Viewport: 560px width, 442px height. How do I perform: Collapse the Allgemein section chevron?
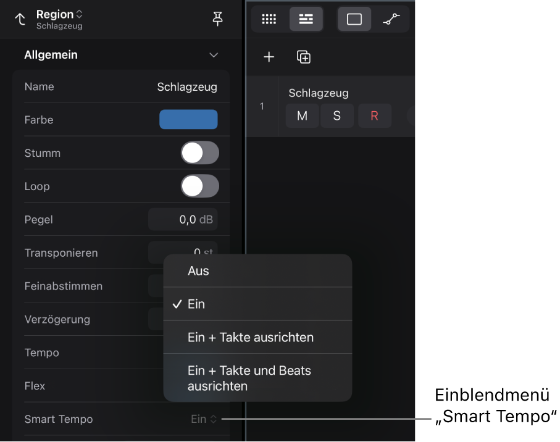point(214,55)
